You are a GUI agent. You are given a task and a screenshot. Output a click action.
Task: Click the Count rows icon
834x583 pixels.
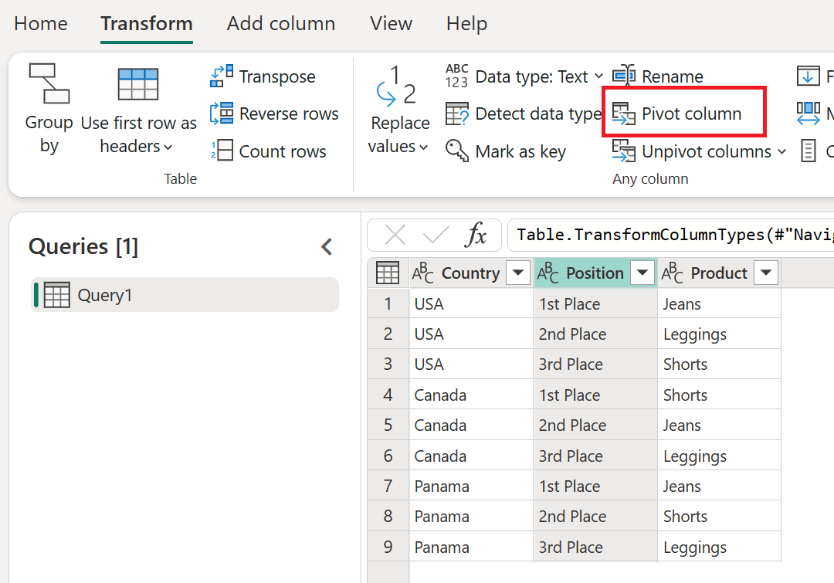[x=222, y=151]
